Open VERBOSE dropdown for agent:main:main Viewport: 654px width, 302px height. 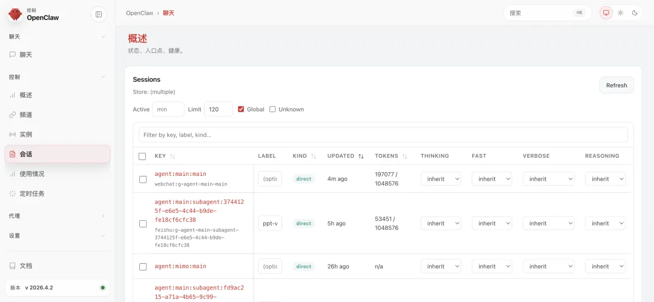[549, 179]
